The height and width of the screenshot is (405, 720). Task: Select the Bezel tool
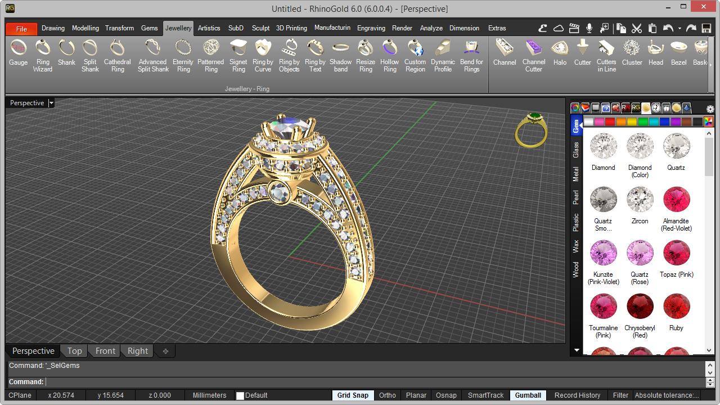[678, 55]
